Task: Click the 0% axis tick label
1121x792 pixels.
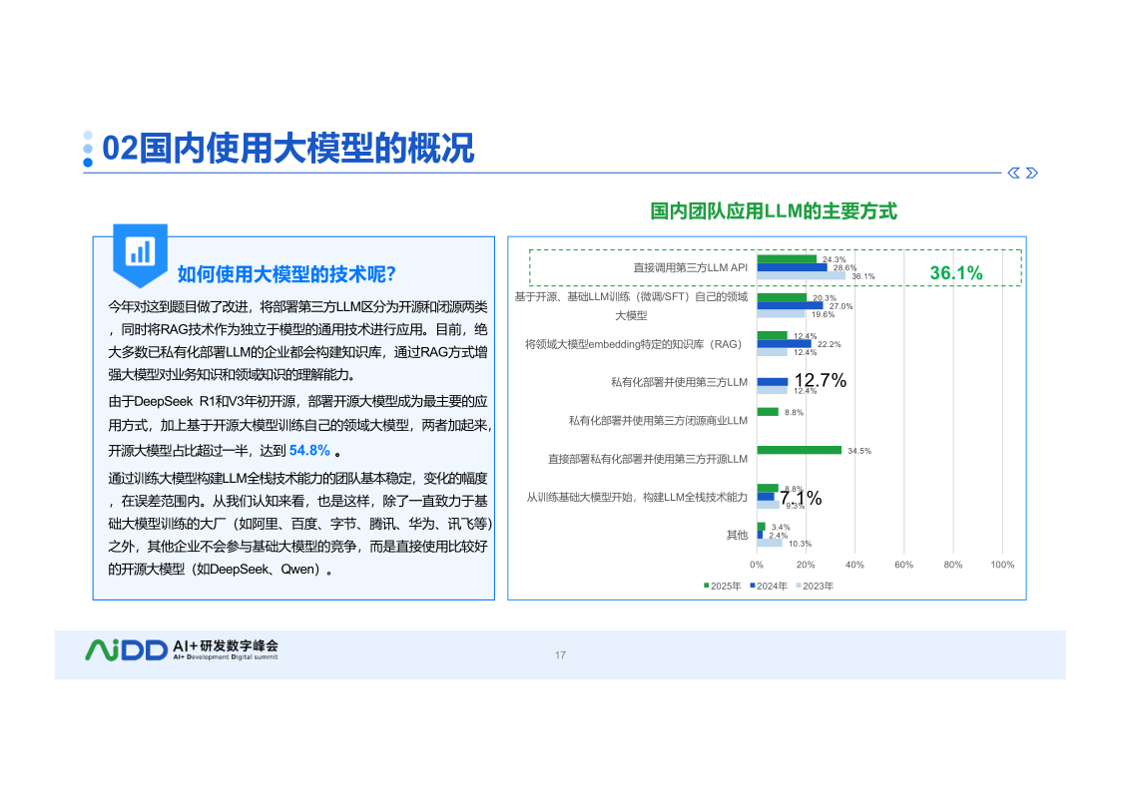Action: click(757, 565)
